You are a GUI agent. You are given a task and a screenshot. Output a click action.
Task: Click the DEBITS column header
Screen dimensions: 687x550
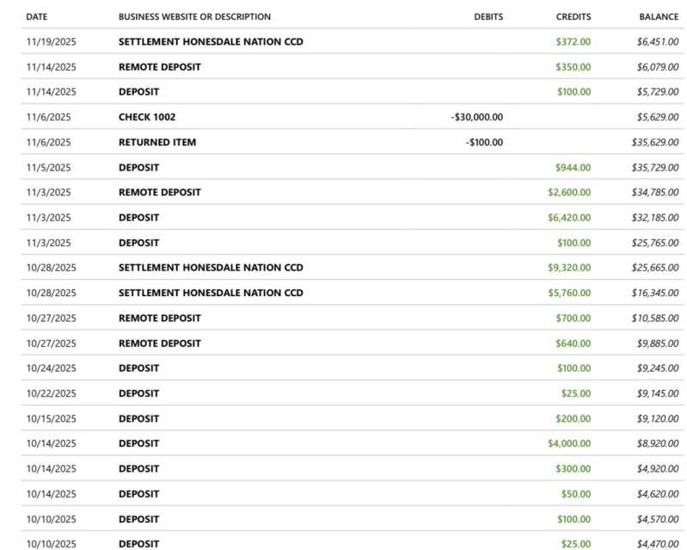click(x=488, y=16)
